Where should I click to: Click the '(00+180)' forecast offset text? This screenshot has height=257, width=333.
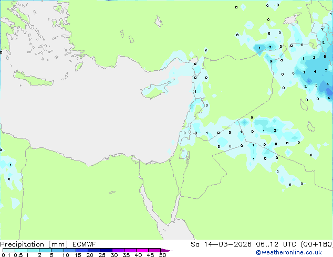tap(317, 244)
